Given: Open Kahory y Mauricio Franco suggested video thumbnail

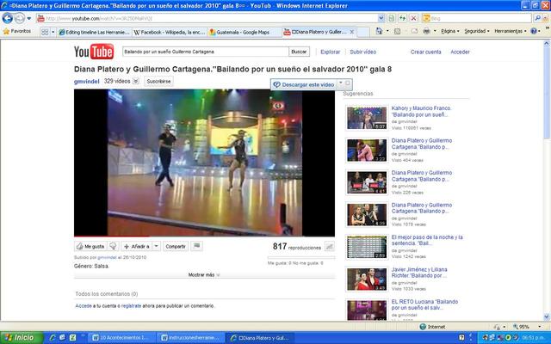Looking at the screenshot, I should pos(367,118).
